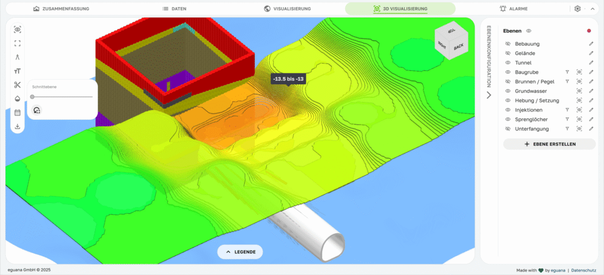Click the Schnittebene slider handle
This screenshot has height=275, width=604.
tap(32, 96)
